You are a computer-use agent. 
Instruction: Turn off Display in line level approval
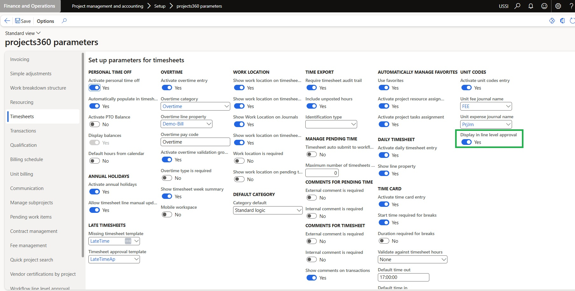467,142
